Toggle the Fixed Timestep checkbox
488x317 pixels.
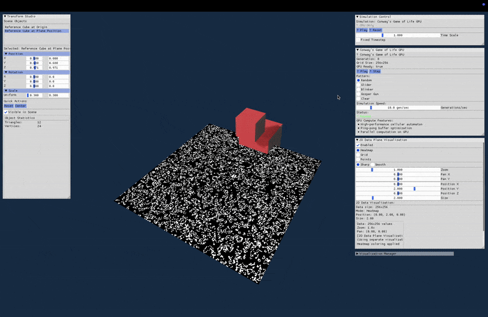(x=358, y=40)
